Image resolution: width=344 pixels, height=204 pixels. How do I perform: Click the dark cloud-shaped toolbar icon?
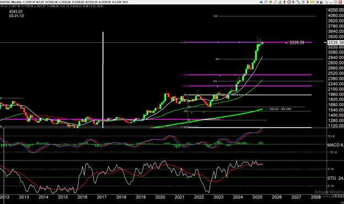pyautogui.click(x=261, y=2)
